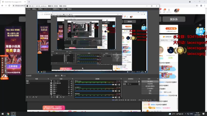Add a new scene with plus icon
Screen dimensions: 207x116
tap(27, 97)
